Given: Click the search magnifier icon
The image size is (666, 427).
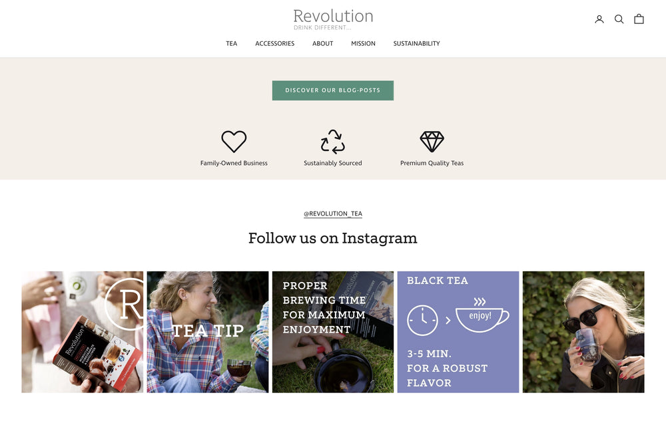Looking at the screenshot, I should [619, 19].
